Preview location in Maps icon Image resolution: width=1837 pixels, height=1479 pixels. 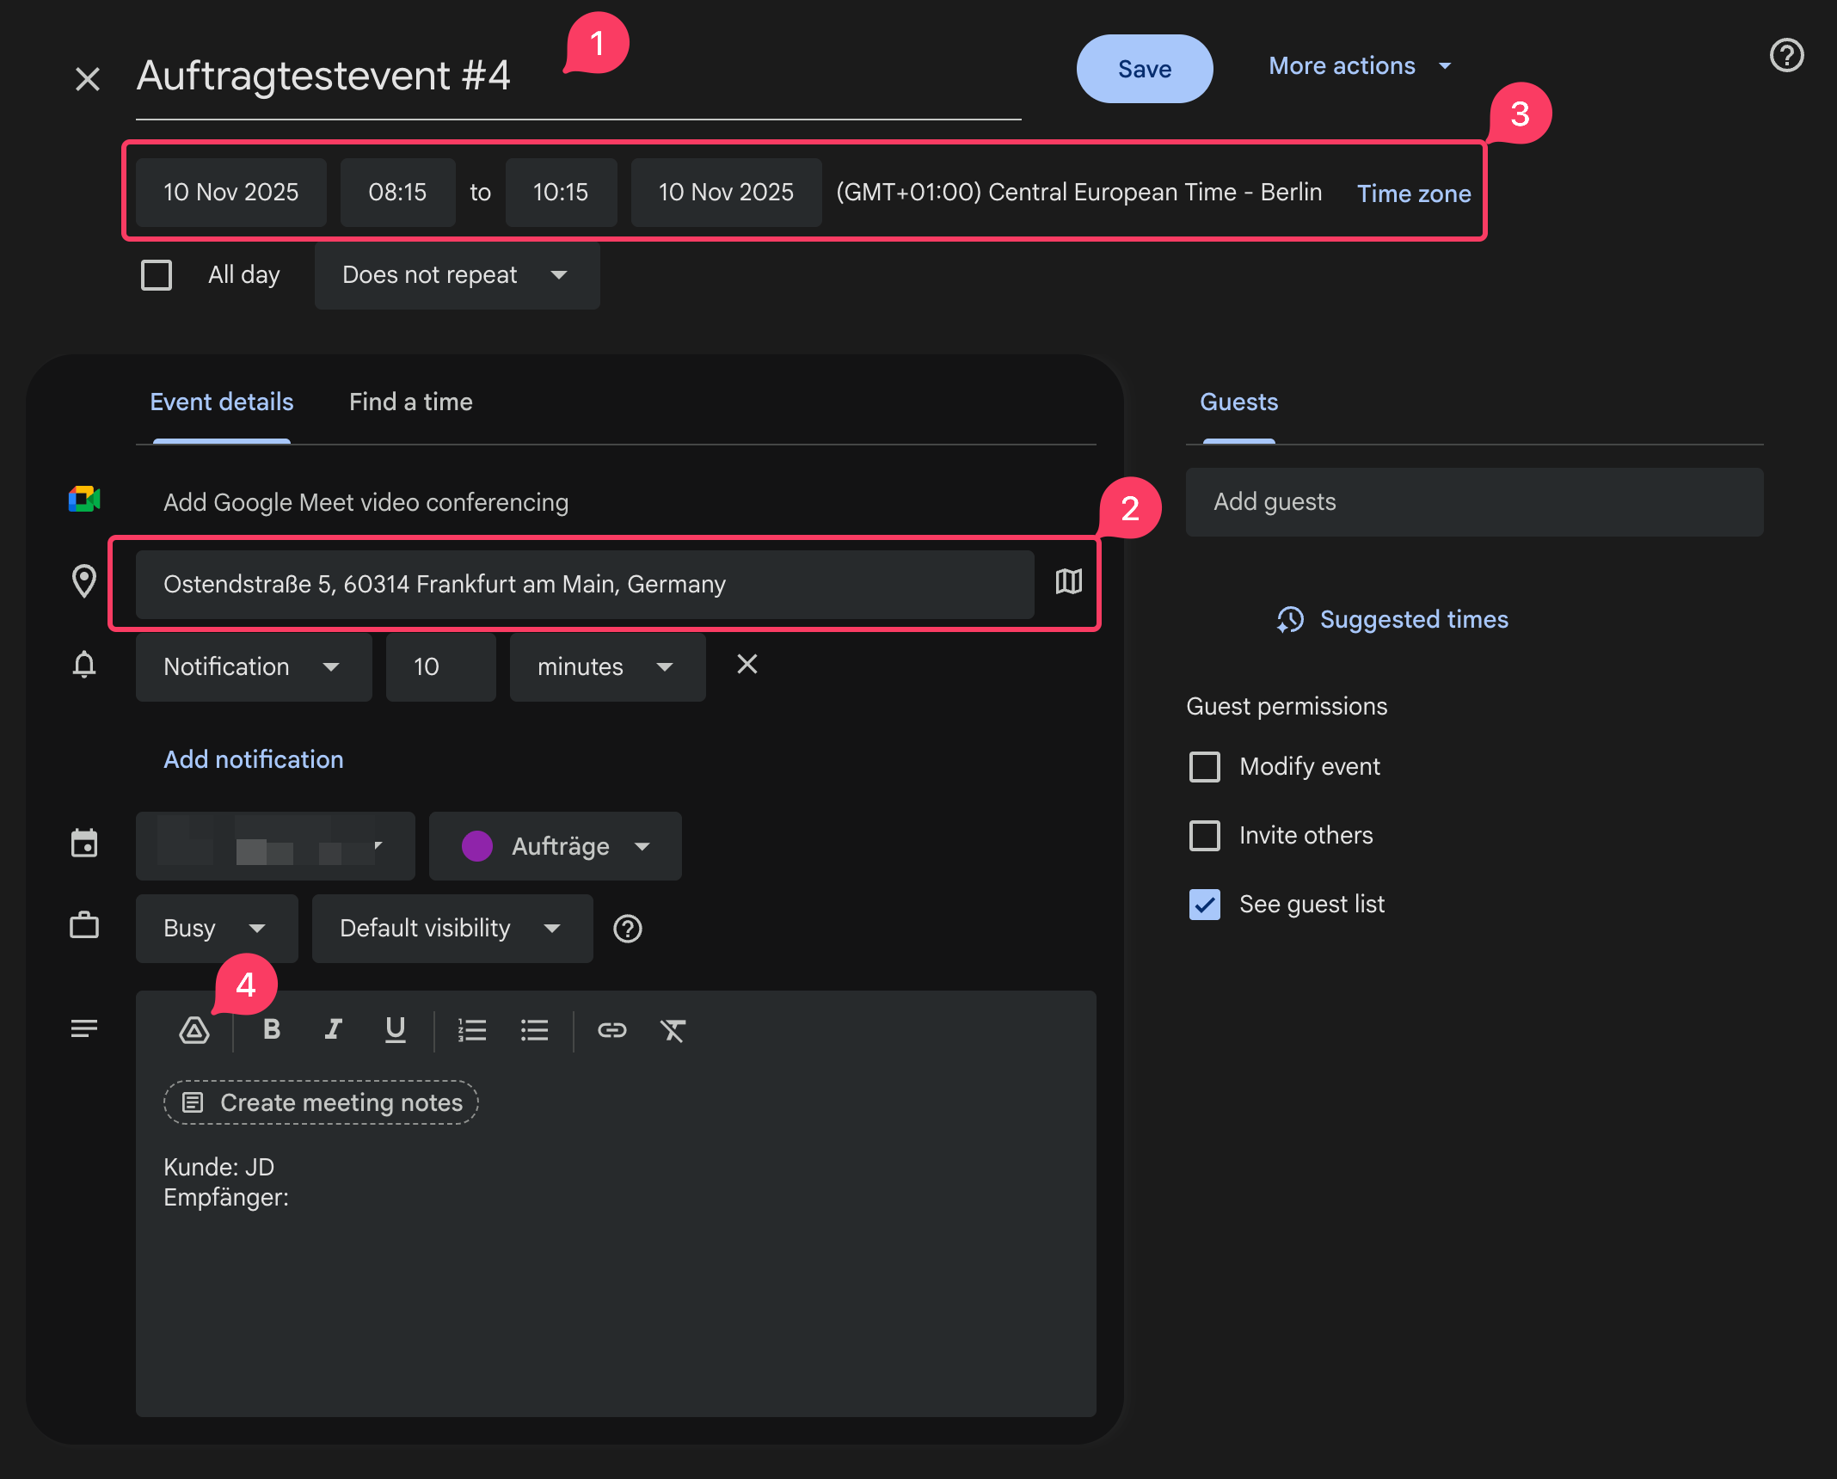pos(1068,582)
